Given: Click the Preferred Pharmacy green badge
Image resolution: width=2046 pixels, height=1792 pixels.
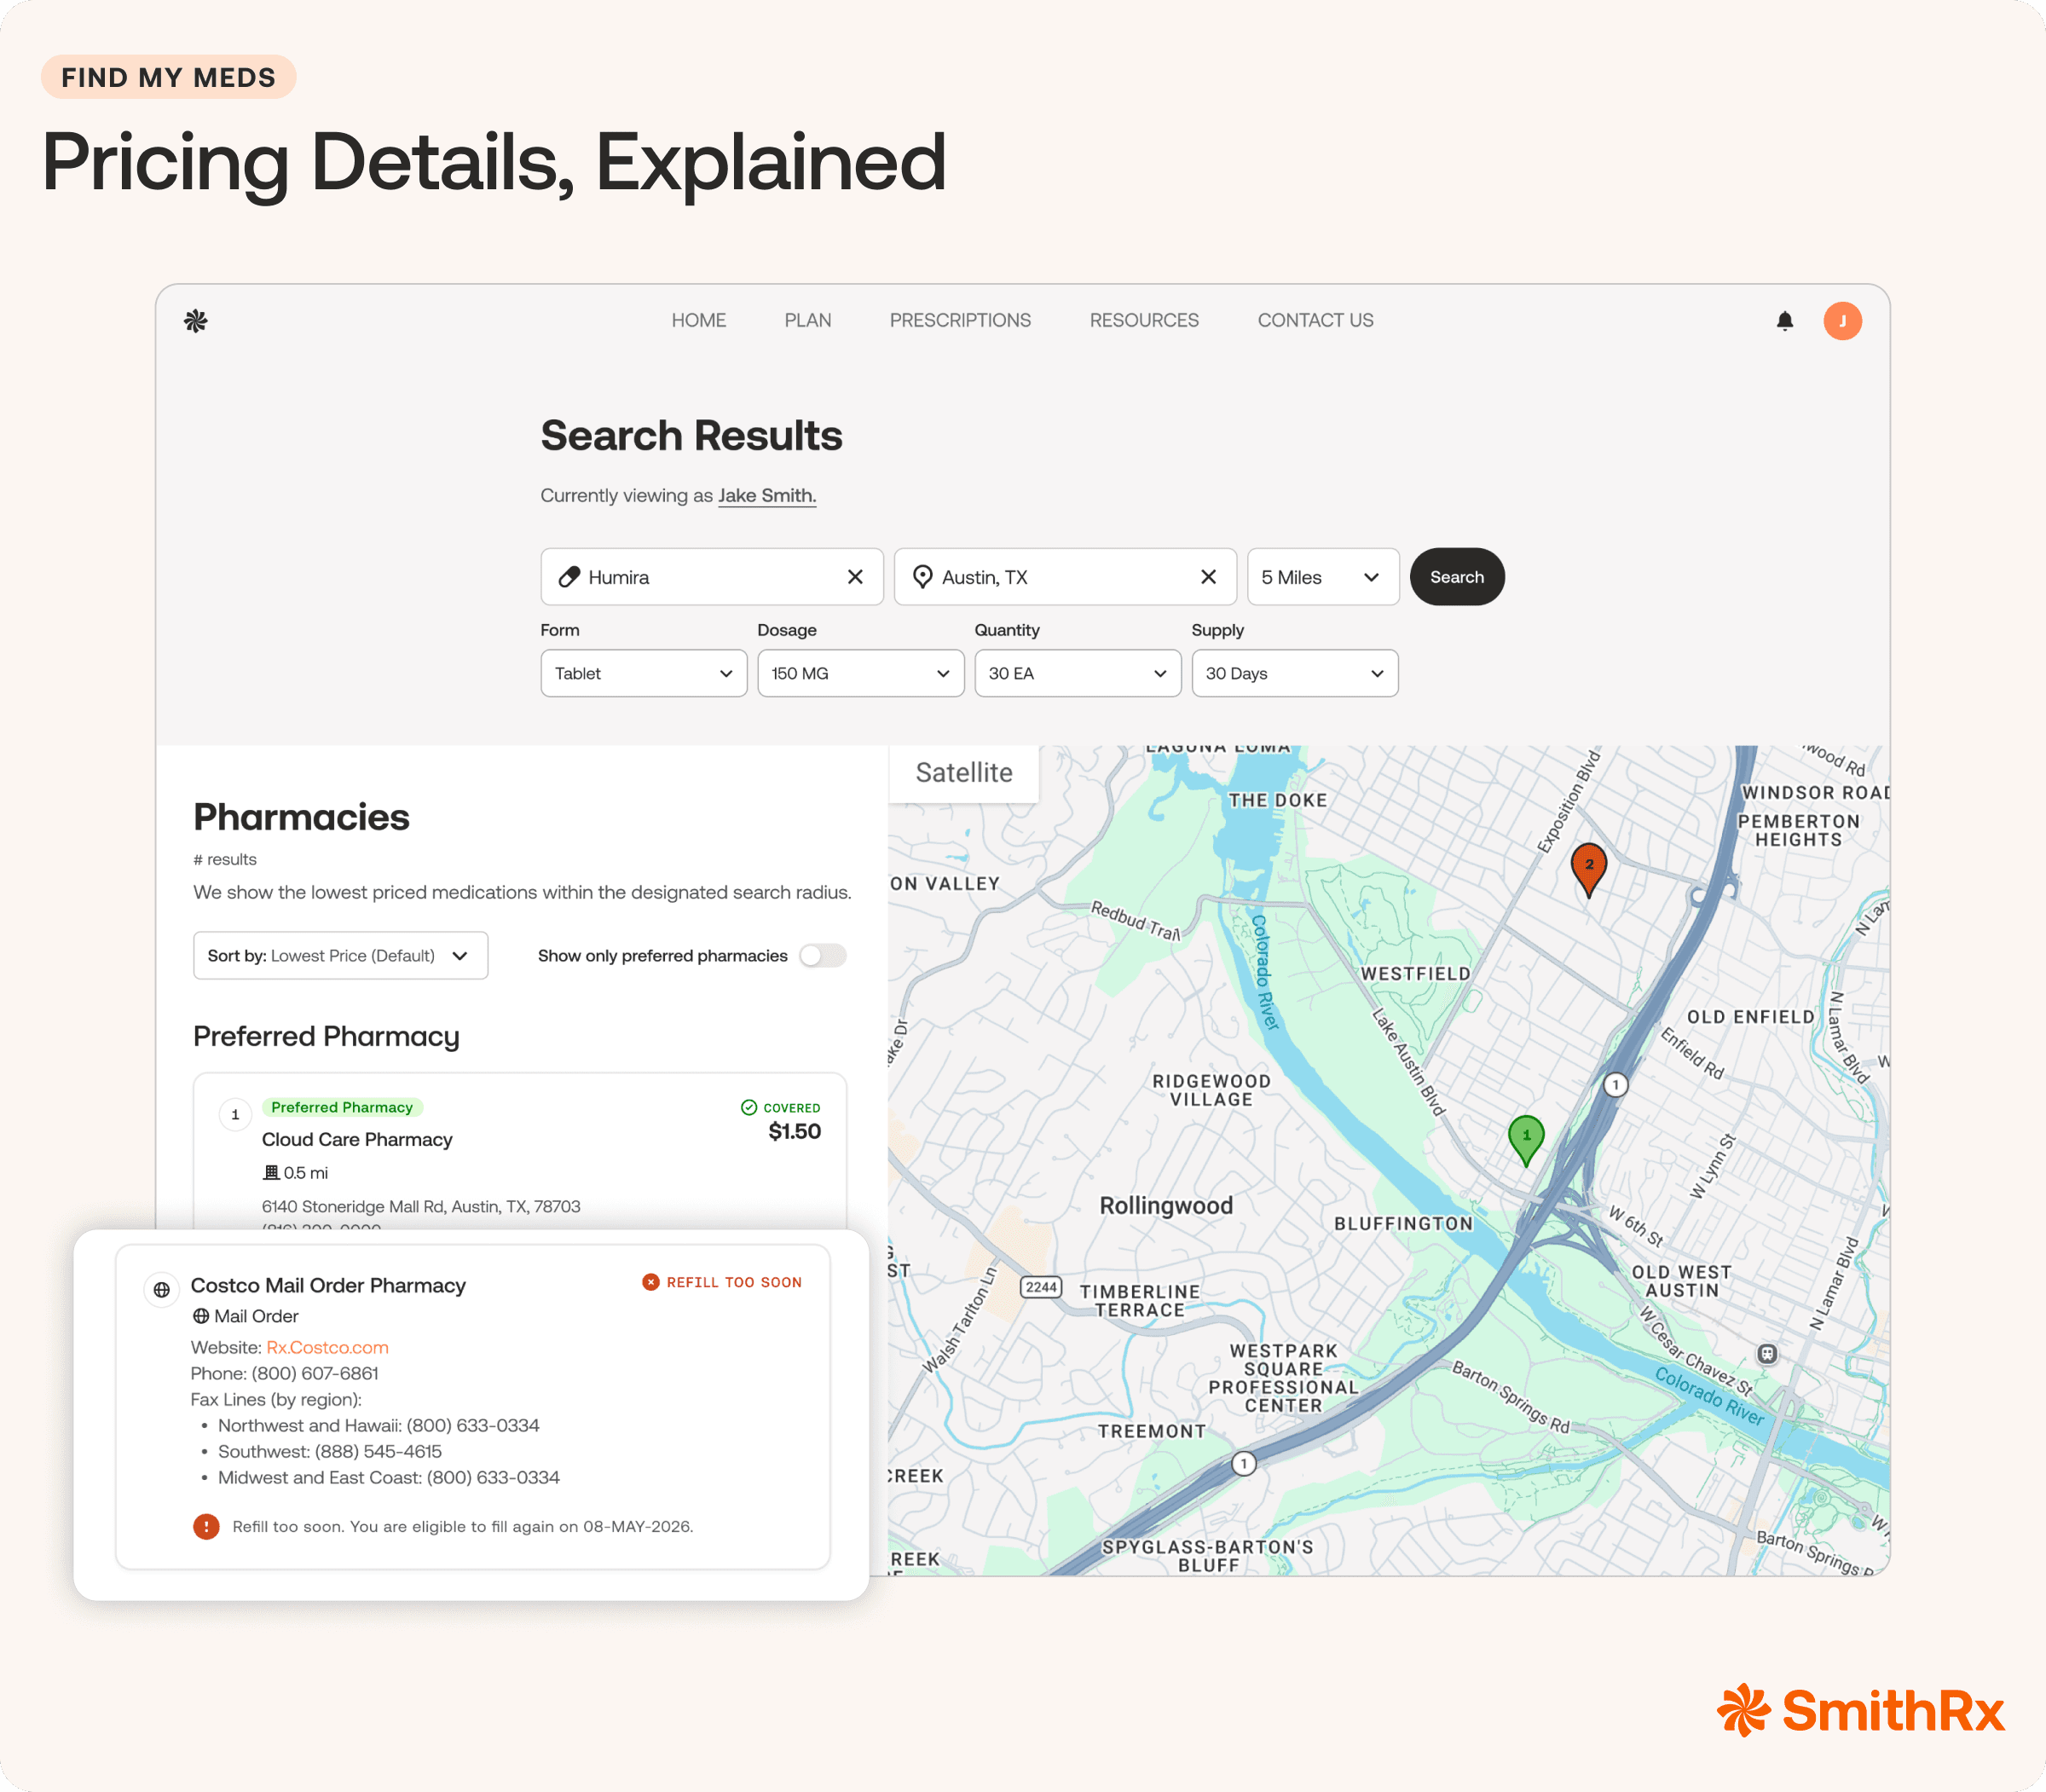Looking at the screenshot, I should coord(342,1107).
